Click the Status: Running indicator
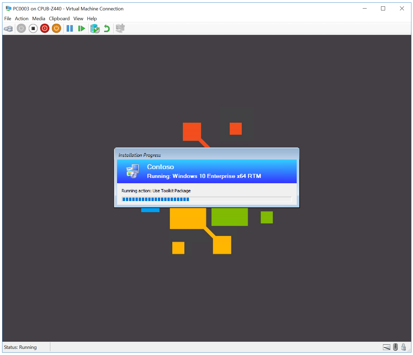Viewport: 413px width, 355px height. coord(20,347)
